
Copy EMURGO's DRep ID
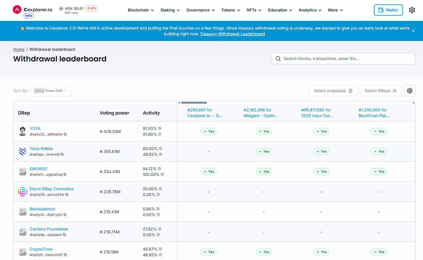[65, 174]
